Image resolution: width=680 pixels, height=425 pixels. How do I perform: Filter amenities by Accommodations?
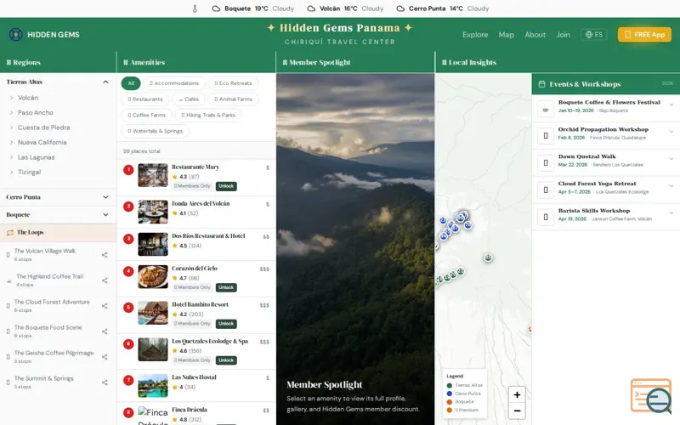click(174, 83)
